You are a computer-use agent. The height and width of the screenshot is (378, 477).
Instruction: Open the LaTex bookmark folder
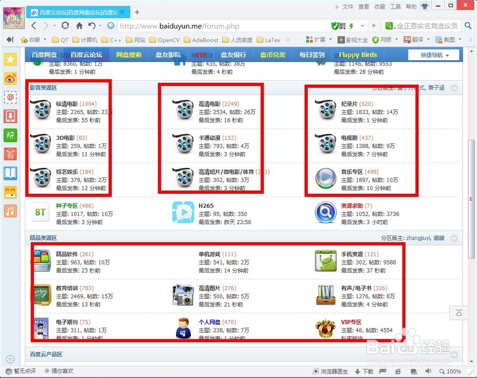[269, 40]
